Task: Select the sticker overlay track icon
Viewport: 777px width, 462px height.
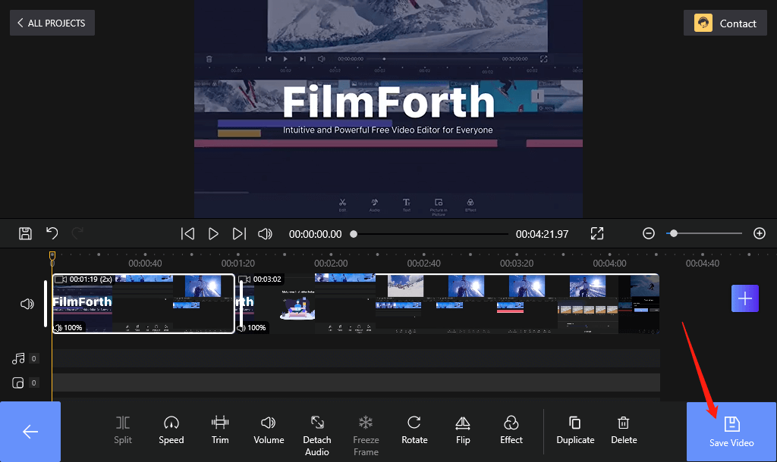Action: click(18, 383)
